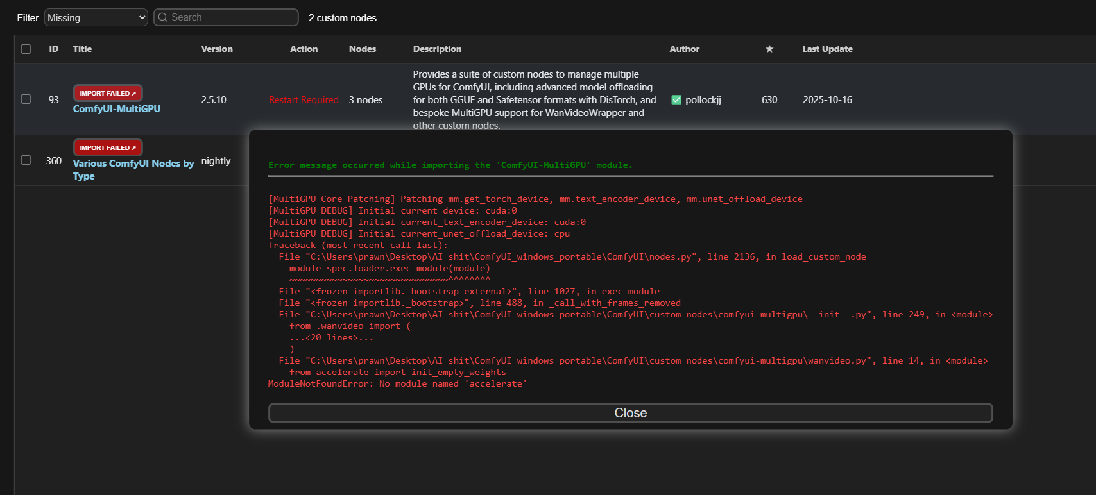The width and height of the screenshot is (1096, 495).
Task: Close the error message dialog
Action: pos(630,413)
